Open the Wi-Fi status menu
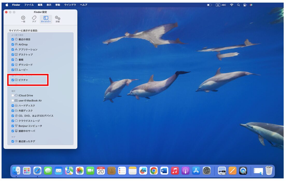Image resolution: width=286 pixels, height=181 pixels. 232,5
